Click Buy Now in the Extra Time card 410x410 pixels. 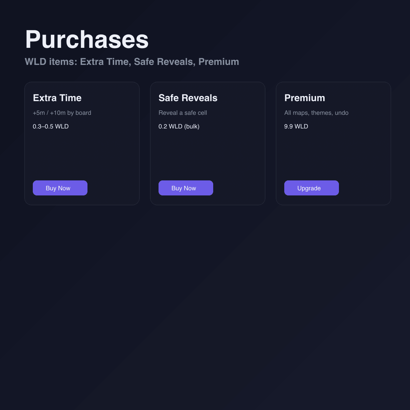pyautogui.click(x=60, y=188)
